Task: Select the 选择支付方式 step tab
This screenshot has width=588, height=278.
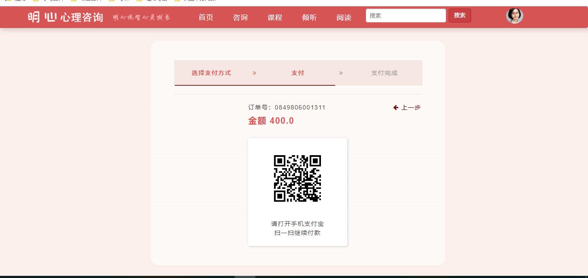Action: pos(211,73)
